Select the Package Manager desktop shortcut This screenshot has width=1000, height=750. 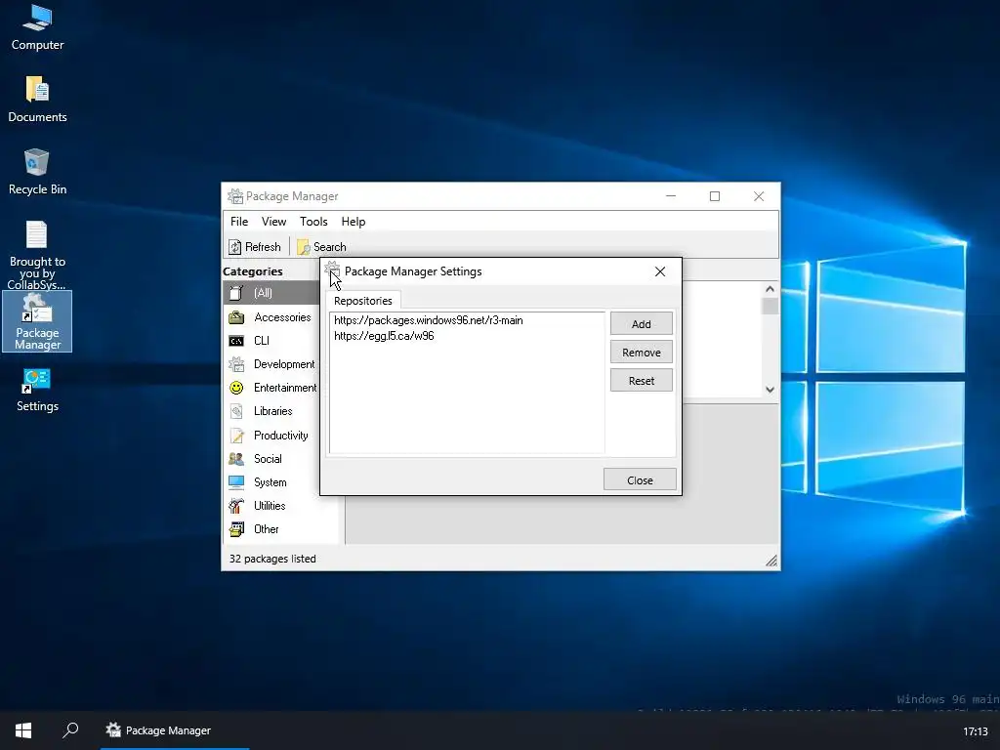(x=37, y=320)
